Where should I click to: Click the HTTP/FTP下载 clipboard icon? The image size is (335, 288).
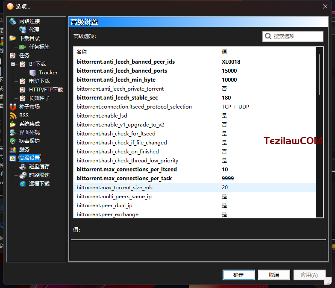(x=23, y=90)
